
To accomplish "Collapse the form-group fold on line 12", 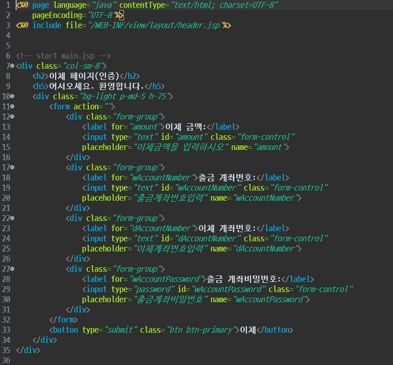I will pos(12,117).
